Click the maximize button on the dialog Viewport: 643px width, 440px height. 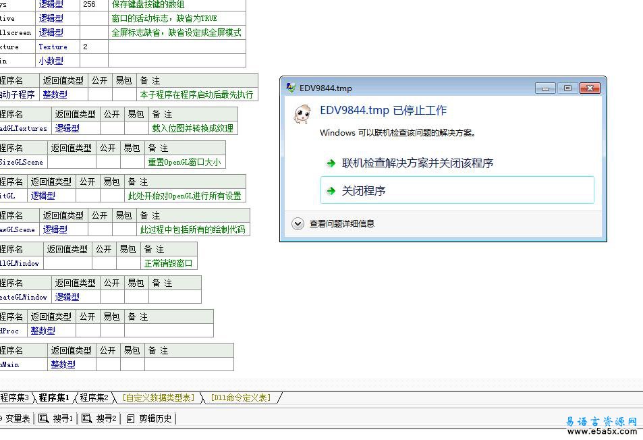(567, 88)
